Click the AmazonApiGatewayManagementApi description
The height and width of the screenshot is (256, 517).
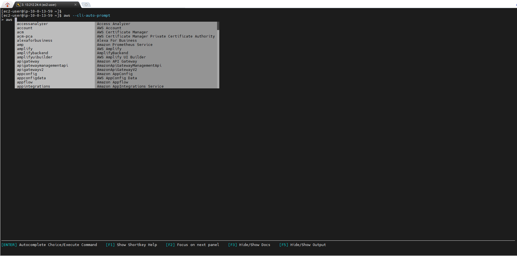coord(129,66)
